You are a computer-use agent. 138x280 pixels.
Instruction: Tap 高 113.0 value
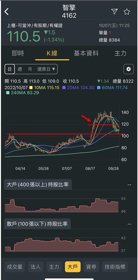pyautogui.click(x=32, y=81)
